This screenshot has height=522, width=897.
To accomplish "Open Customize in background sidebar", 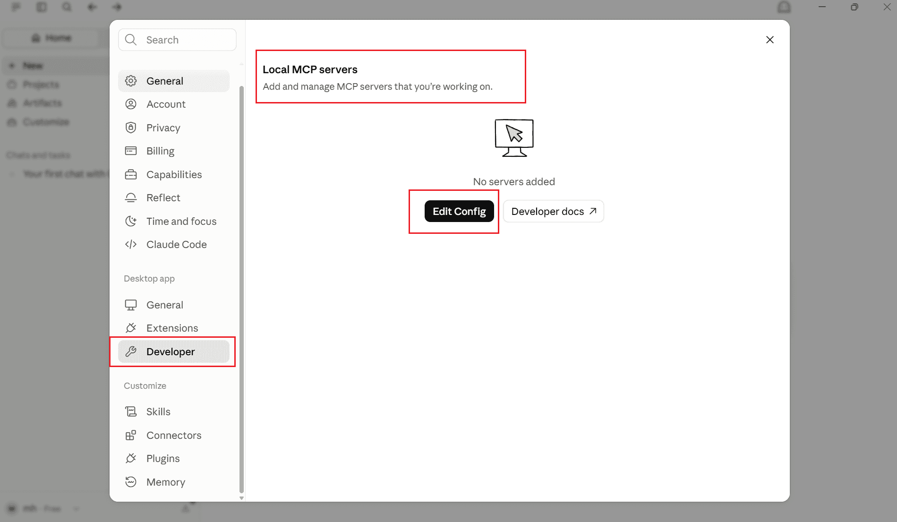I will pyautogui.click(x=46, y=122).
